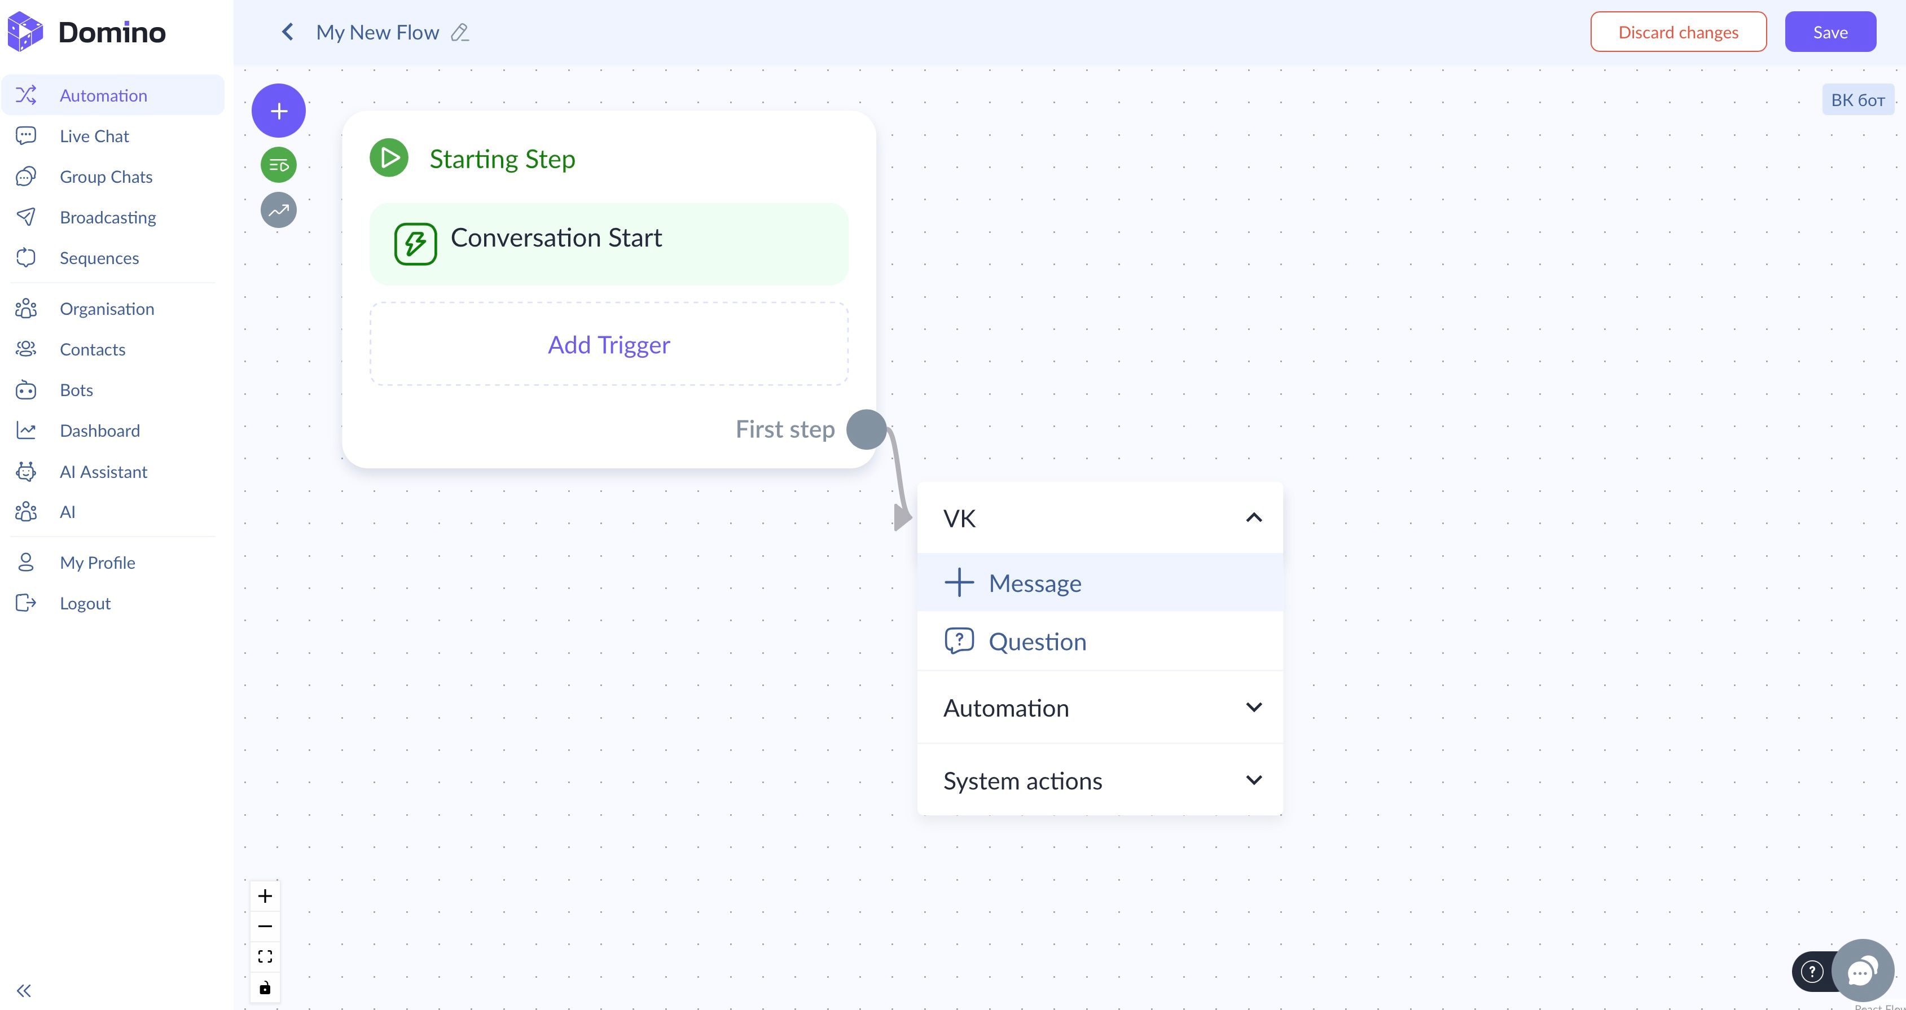Select the Message step option
The height and width of the screenshot is (1010, 1906).
pos(1034,583)
